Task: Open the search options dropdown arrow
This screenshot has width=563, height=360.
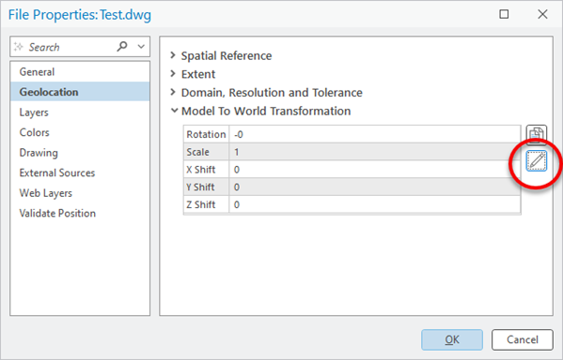Action: 141,47
